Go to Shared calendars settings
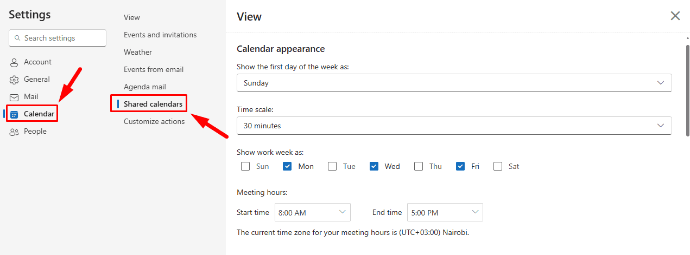 (x=153, y=104)
